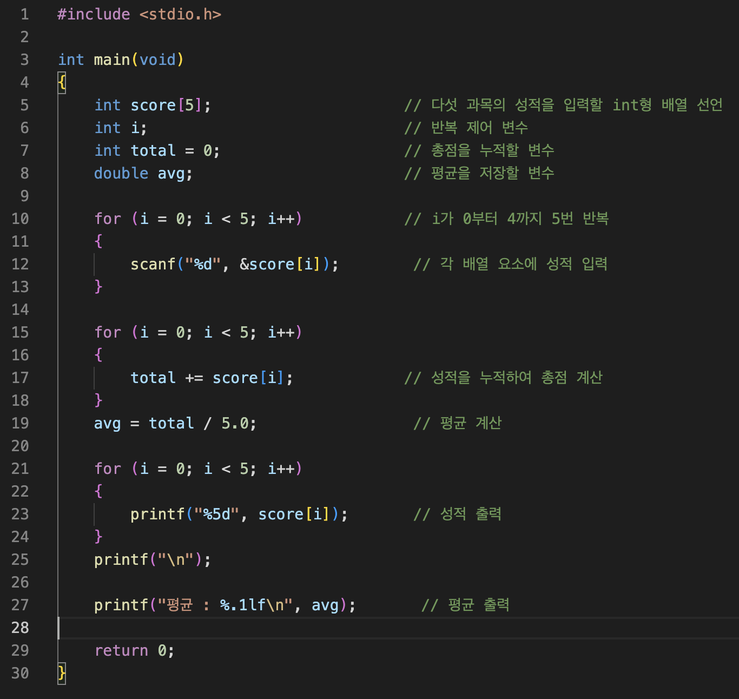Click the comment 'i가 0부터 4까지 5번 반복'
This screenshot has height=699, width=739.
click(520, 219)
